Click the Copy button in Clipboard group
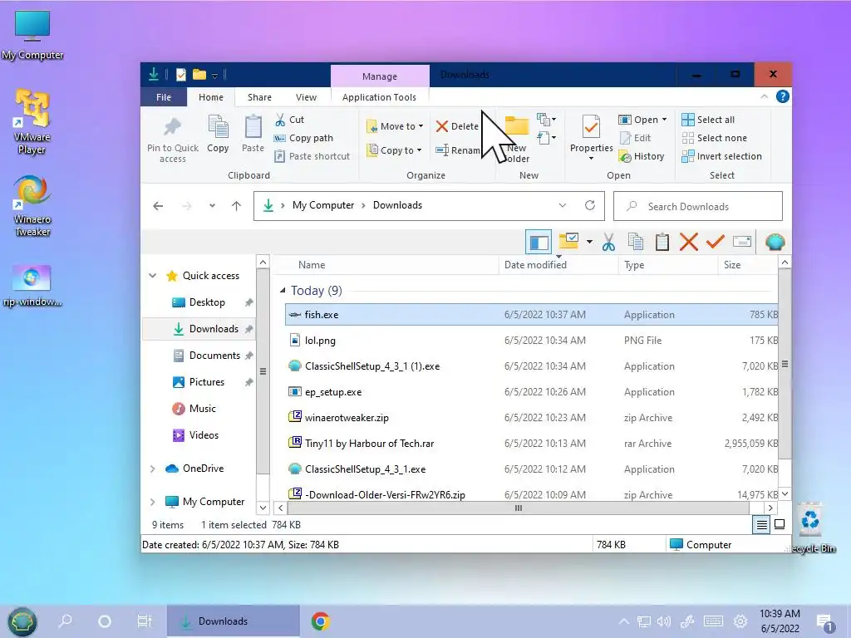Viewport: 851px width, 638px height. [218, 134]
